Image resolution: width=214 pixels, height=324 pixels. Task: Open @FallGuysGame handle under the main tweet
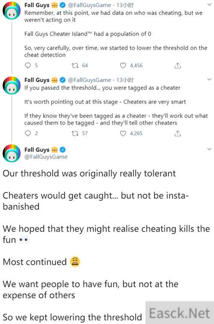pyautogui.click(x=46, y=157)
